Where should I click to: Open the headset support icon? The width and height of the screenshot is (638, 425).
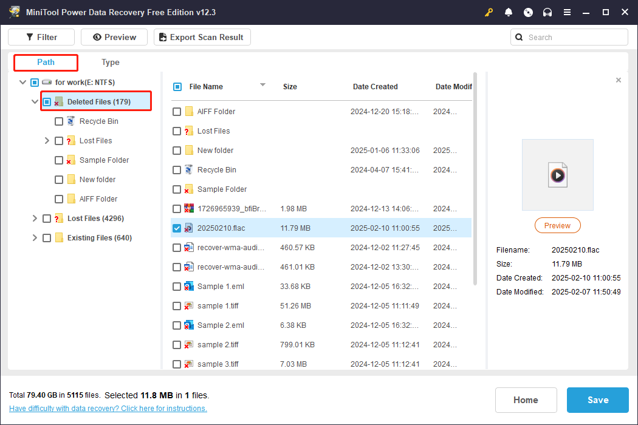coord(547,12)
